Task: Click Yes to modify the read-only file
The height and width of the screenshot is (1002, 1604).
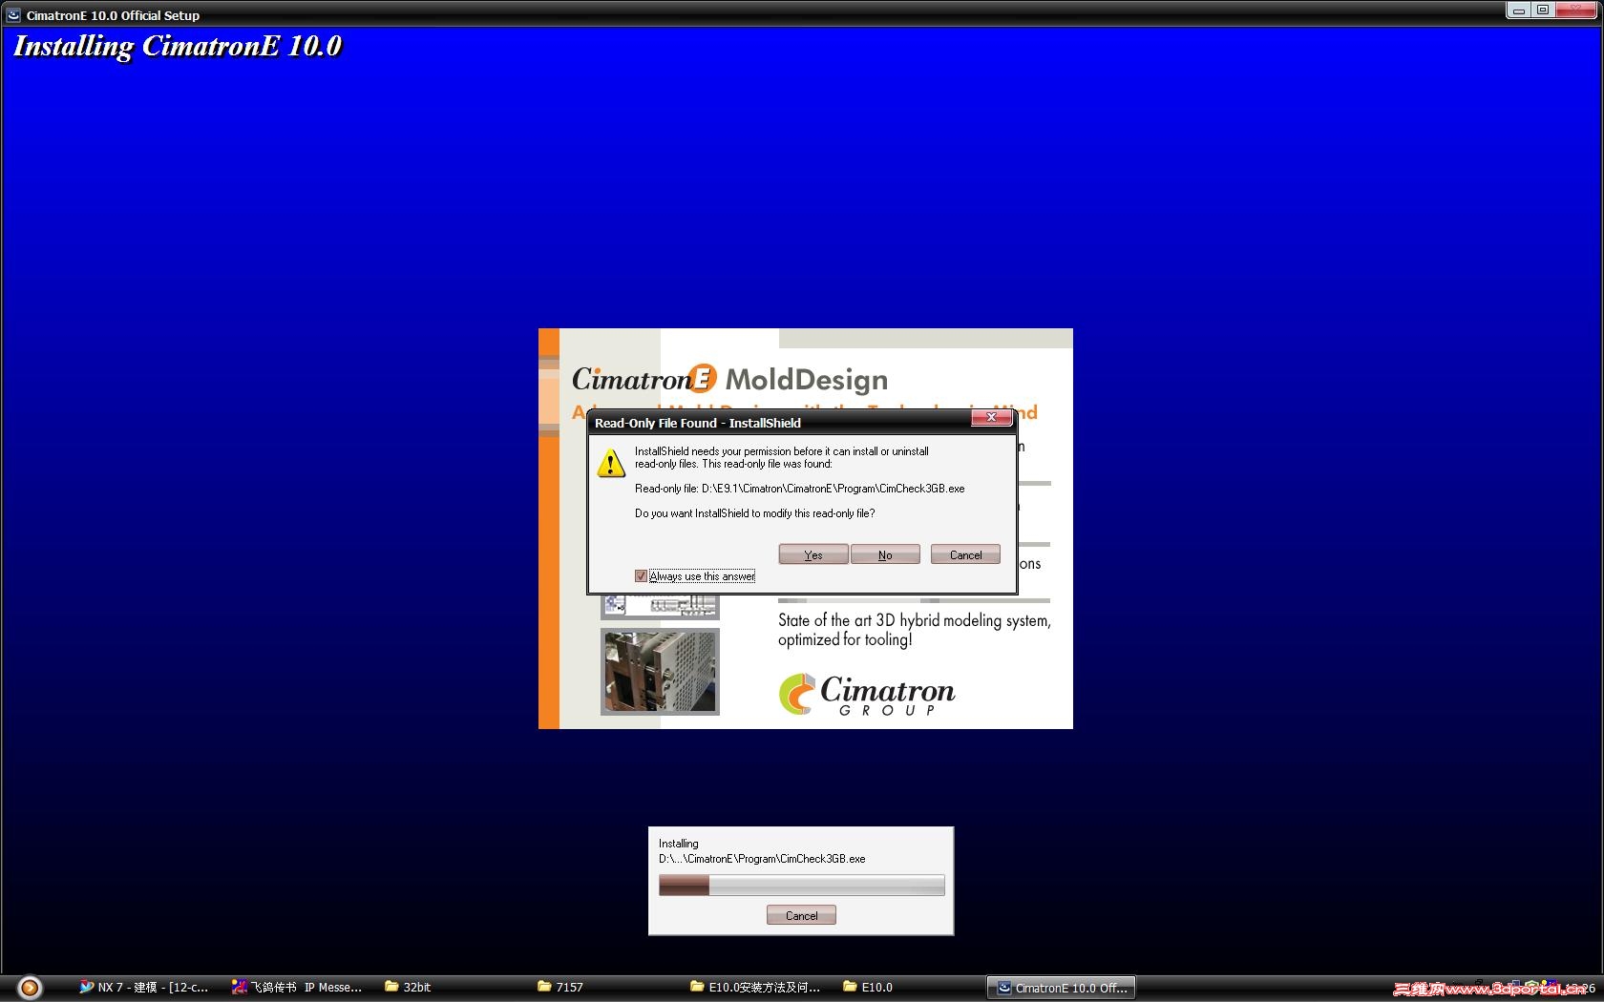Action: (813, 554)
